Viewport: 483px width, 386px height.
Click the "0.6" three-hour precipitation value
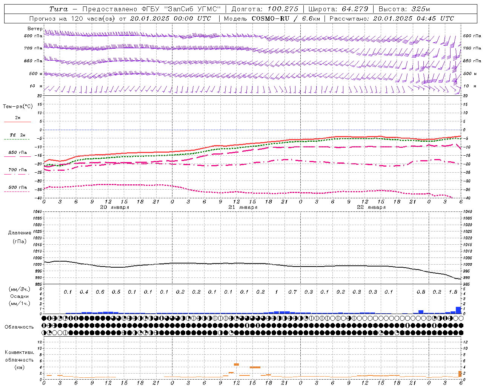tap(100, 292)
